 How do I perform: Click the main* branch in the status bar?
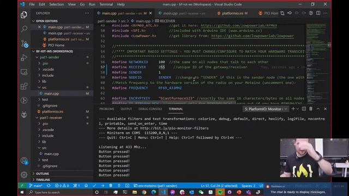pos(36,186)
